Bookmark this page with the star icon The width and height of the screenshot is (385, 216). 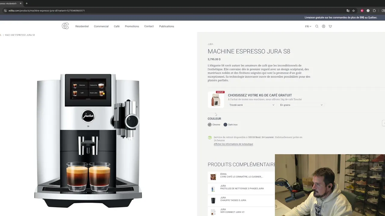tap(354, 10)
